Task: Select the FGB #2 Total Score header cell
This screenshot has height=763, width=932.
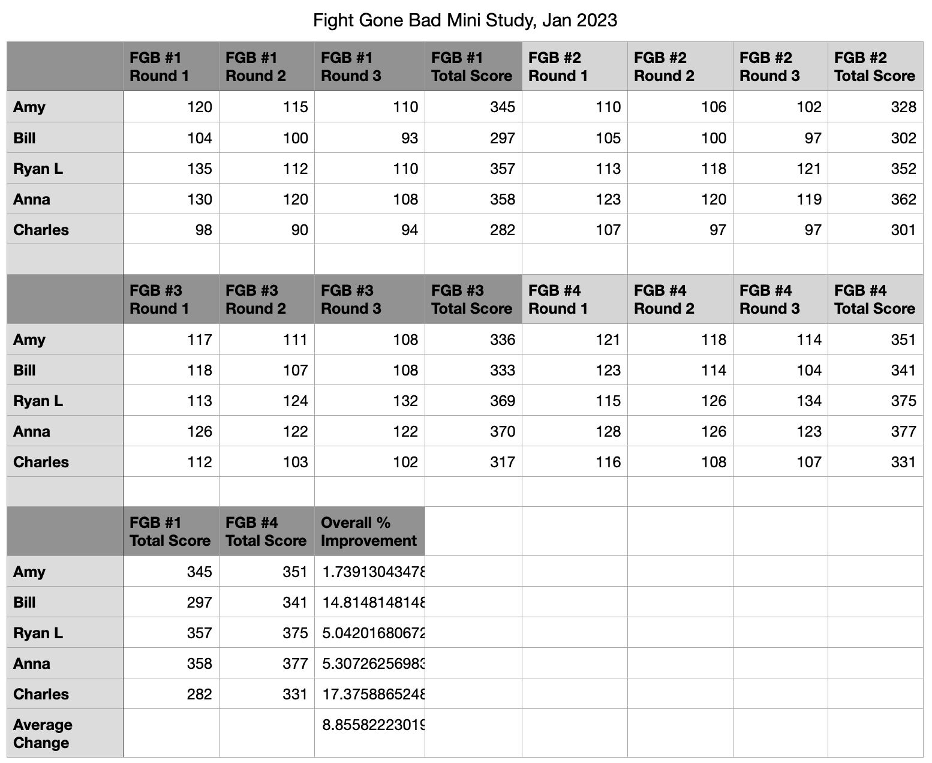Action: coord(875,67)
